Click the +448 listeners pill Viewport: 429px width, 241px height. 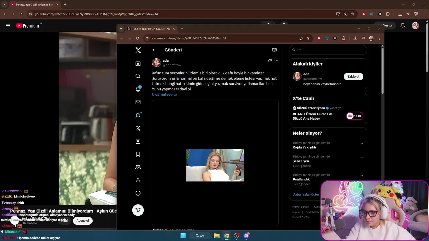pyautogui.click(x=355, y=116)
